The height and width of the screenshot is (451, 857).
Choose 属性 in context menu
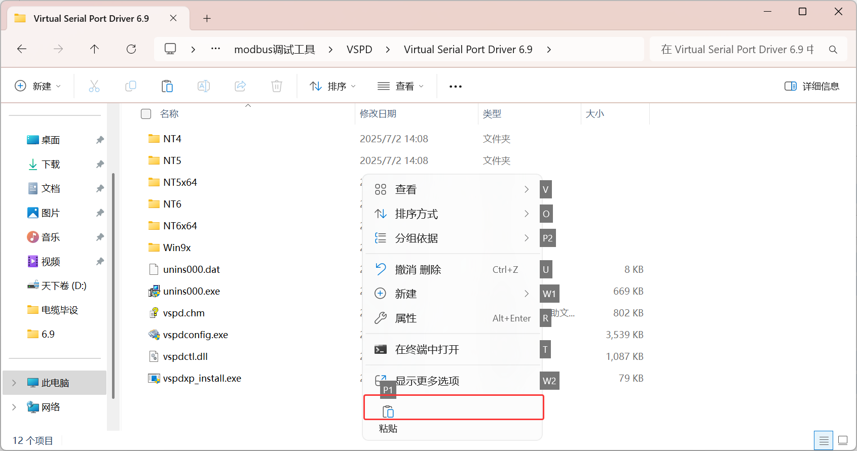tap(453, 318)
